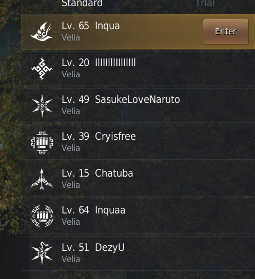
Task: Click the bow emblem next to Chatuba
Action: 42,179
